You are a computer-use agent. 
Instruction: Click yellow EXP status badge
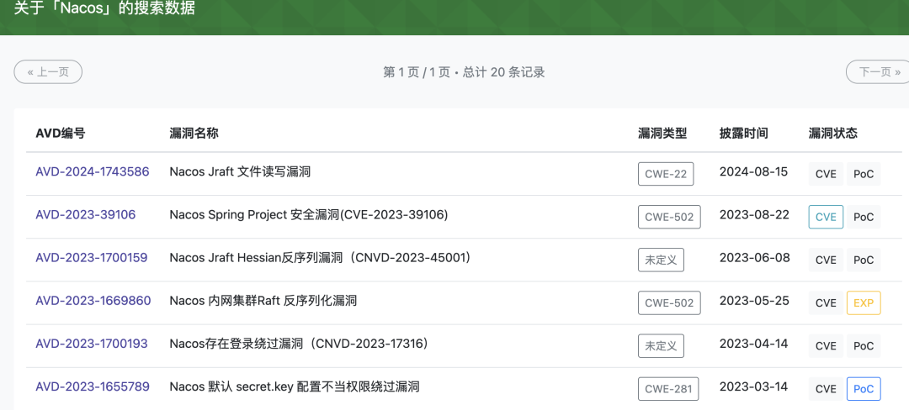864,303
